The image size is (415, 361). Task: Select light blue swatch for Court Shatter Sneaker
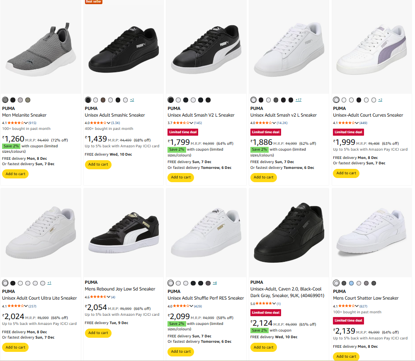(x=351, y=283)
